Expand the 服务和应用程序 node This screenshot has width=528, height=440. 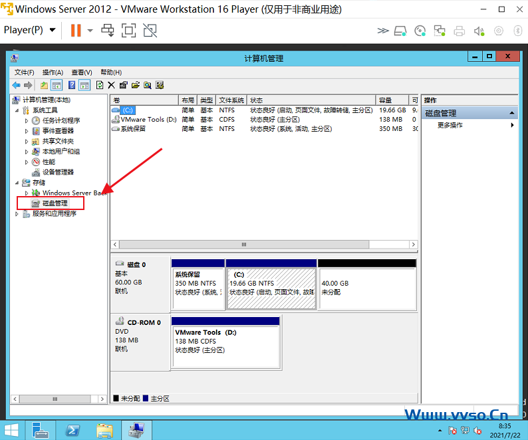(x=17, y=214)
